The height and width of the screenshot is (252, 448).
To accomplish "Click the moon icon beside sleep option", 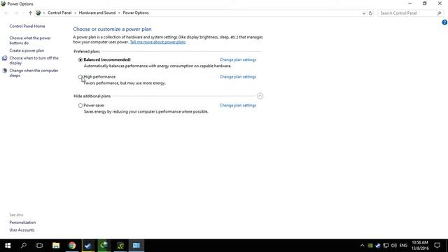I will coord(5,71).
